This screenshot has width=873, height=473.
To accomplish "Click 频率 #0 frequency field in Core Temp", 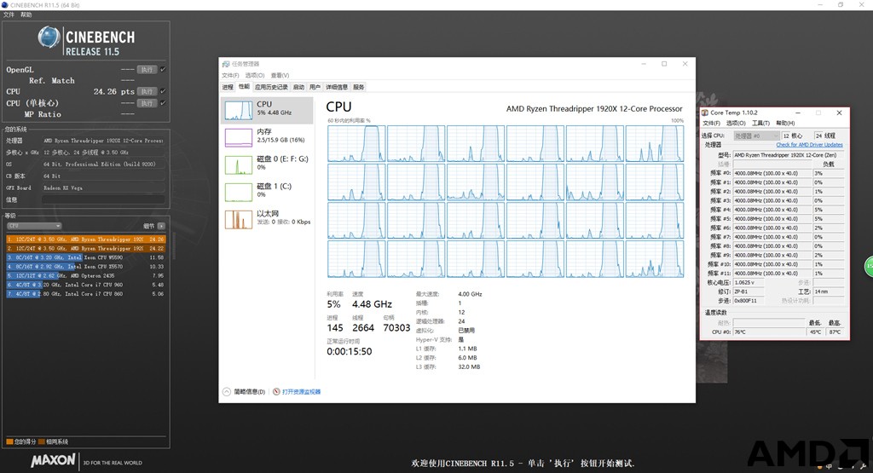I will pyautogui.click(x=772, y=173).
